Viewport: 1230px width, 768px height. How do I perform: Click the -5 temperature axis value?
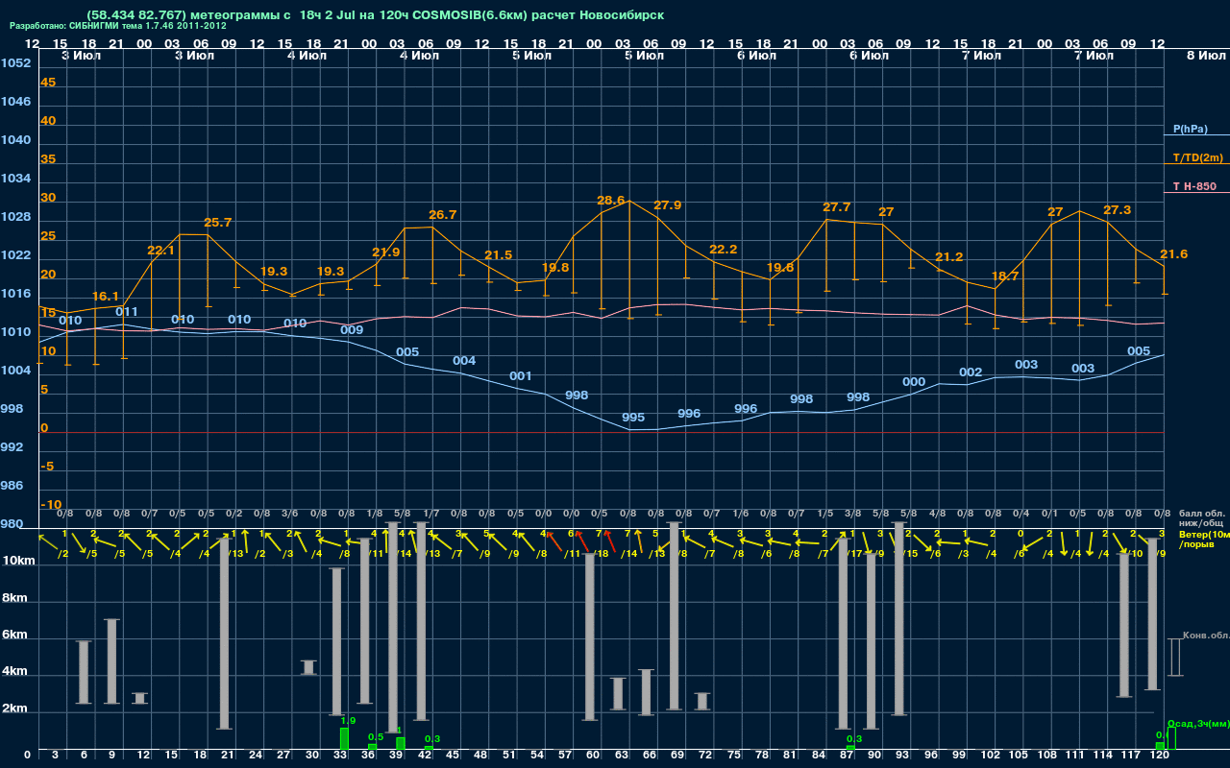coord(48,467)
